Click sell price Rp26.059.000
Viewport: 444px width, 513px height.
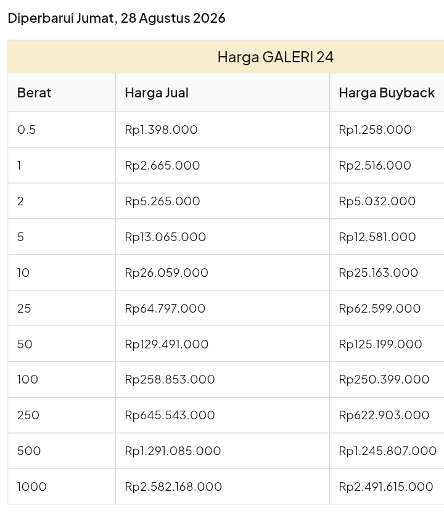pos(166,272)
